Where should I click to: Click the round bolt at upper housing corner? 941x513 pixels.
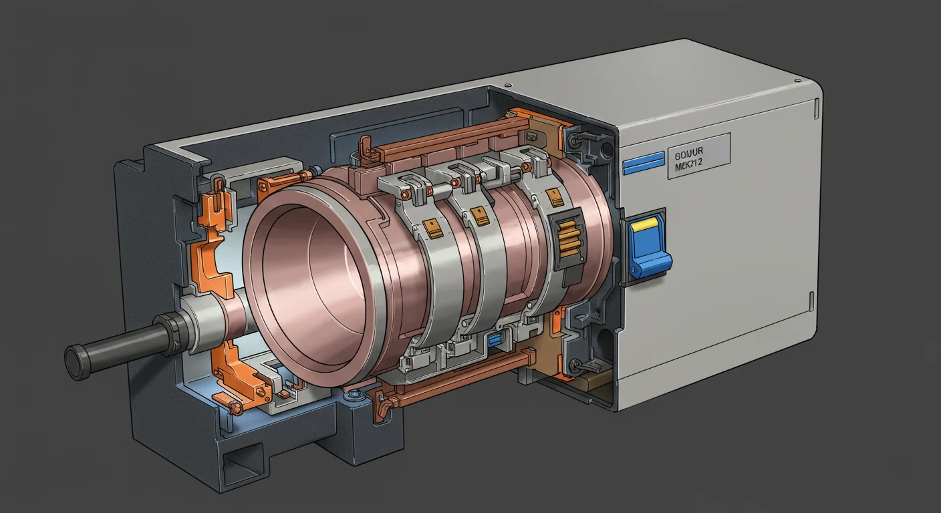tap(573, 142)
